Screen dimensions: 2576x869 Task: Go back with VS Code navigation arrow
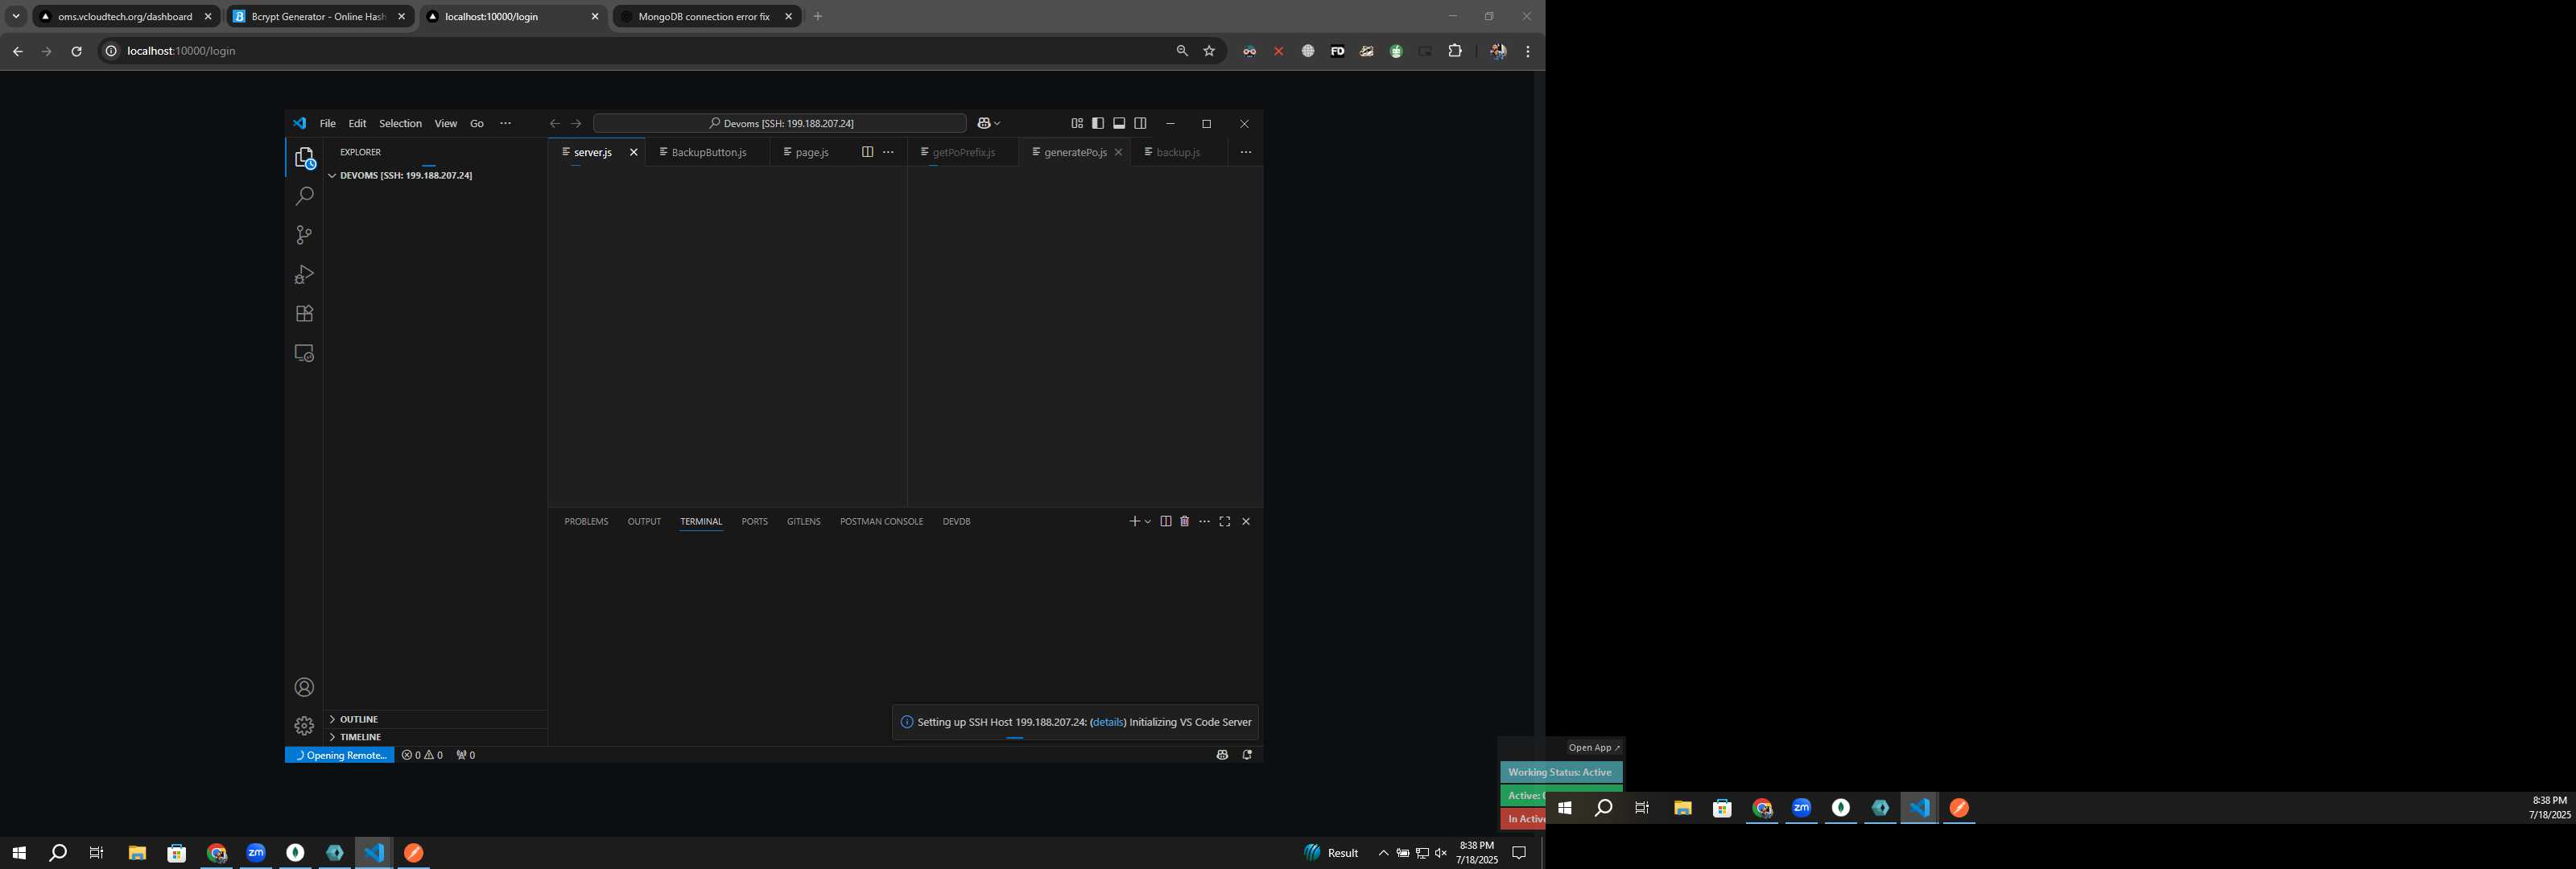[554, 124]
